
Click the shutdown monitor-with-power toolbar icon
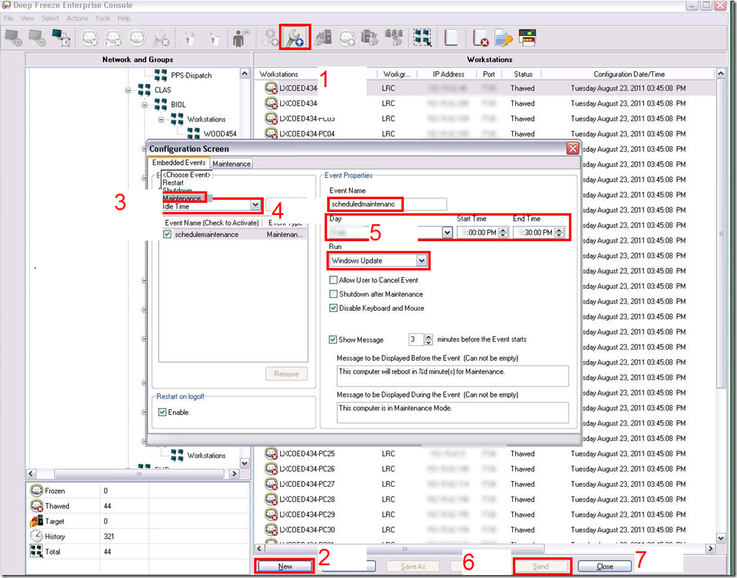(37, 38)
